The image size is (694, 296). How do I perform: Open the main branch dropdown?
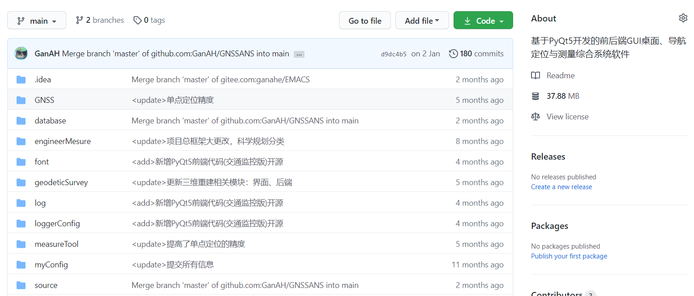tap(37, 21)
